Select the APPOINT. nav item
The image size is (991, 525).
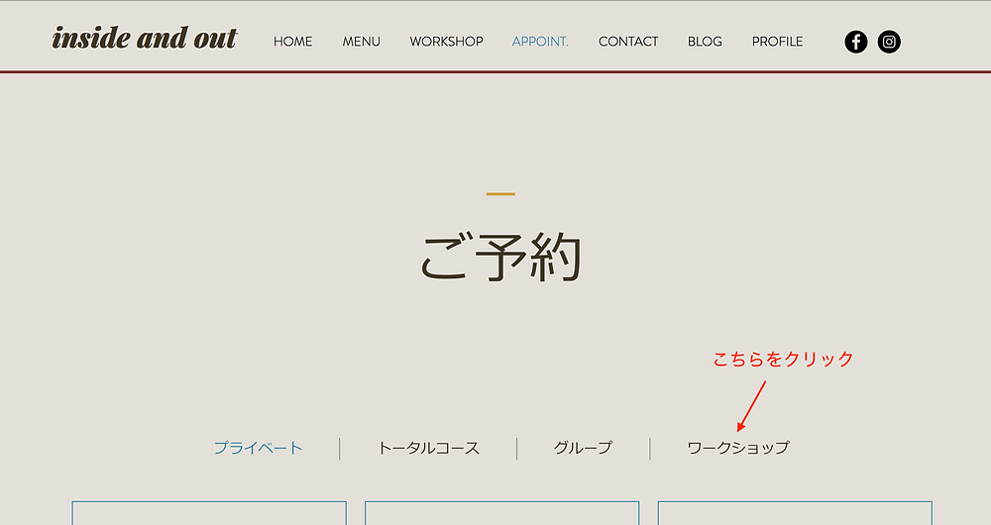pos(540,42)
